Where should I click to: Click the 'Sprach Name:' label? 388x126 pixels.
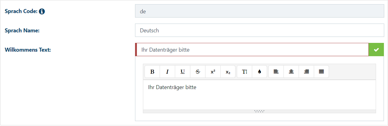pos(22,31)
